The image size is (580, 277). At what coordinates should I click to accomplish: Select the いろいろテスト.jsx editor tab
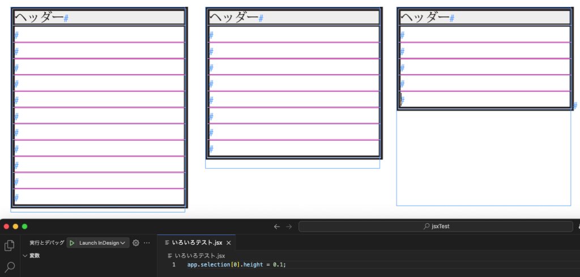pyautogui.click(x=193, y=242)
